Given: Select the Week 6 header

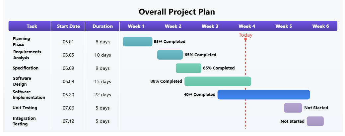Looking at the screenshot, I should click(x=320, y=26).
